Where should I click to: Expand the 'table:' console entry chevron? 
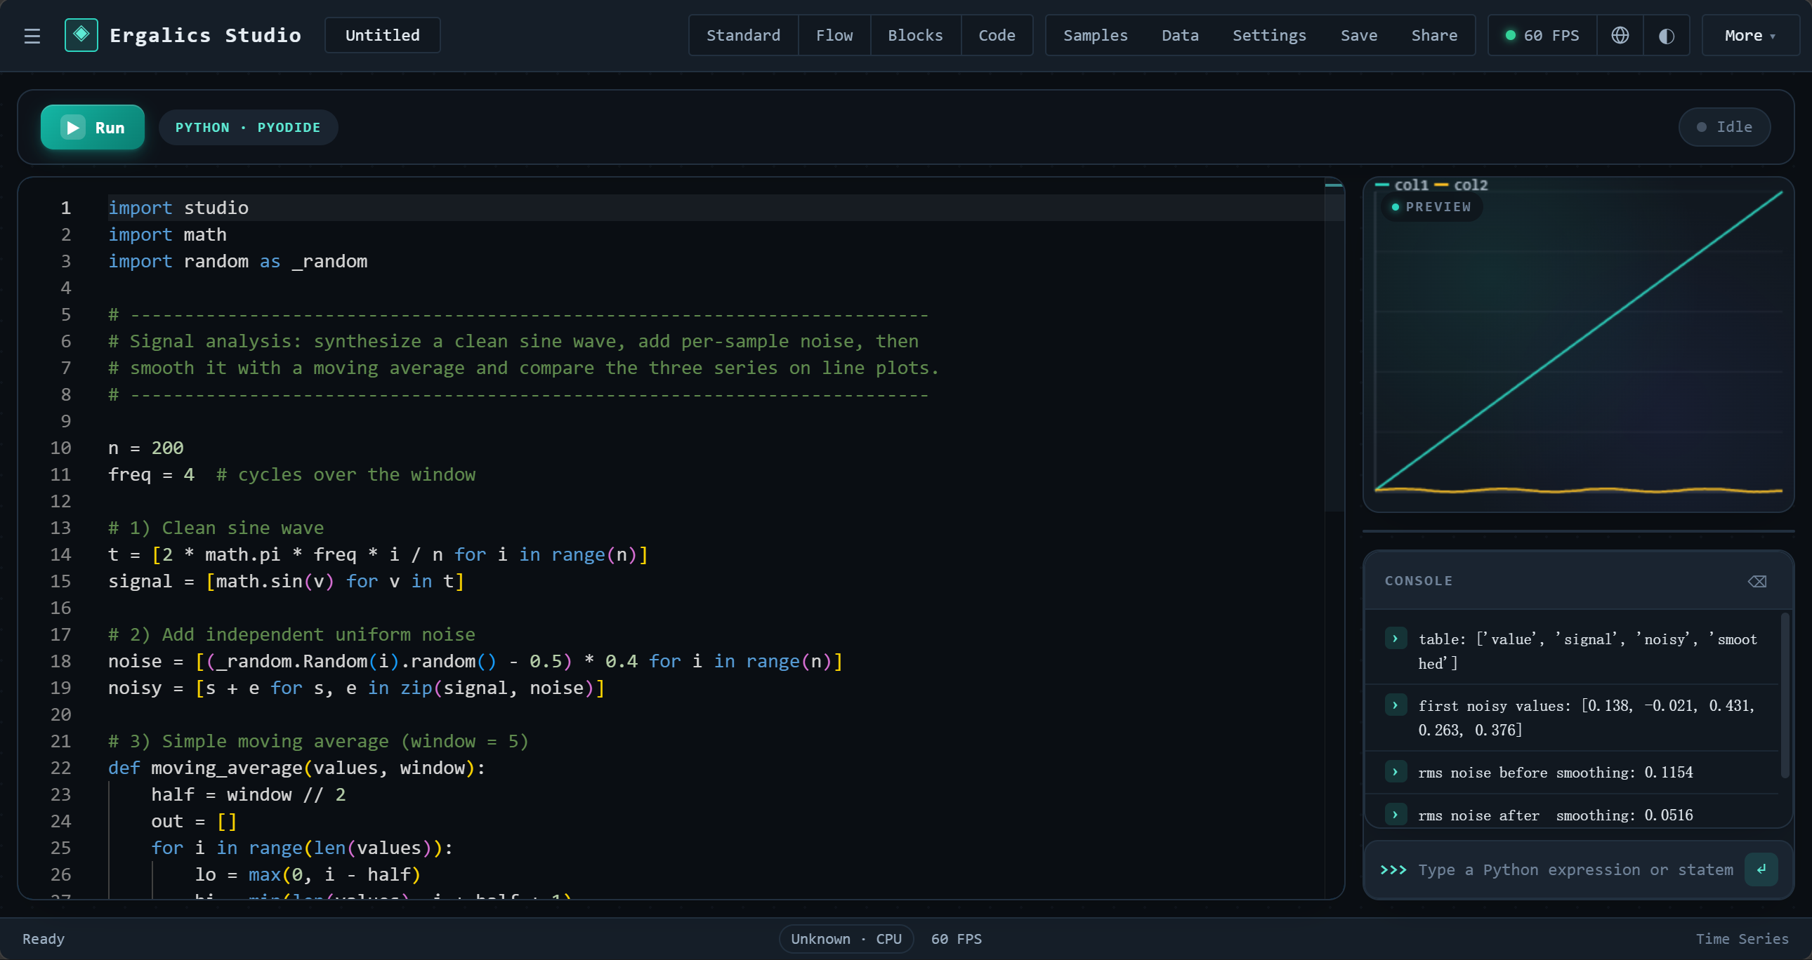coord(1396,638)
